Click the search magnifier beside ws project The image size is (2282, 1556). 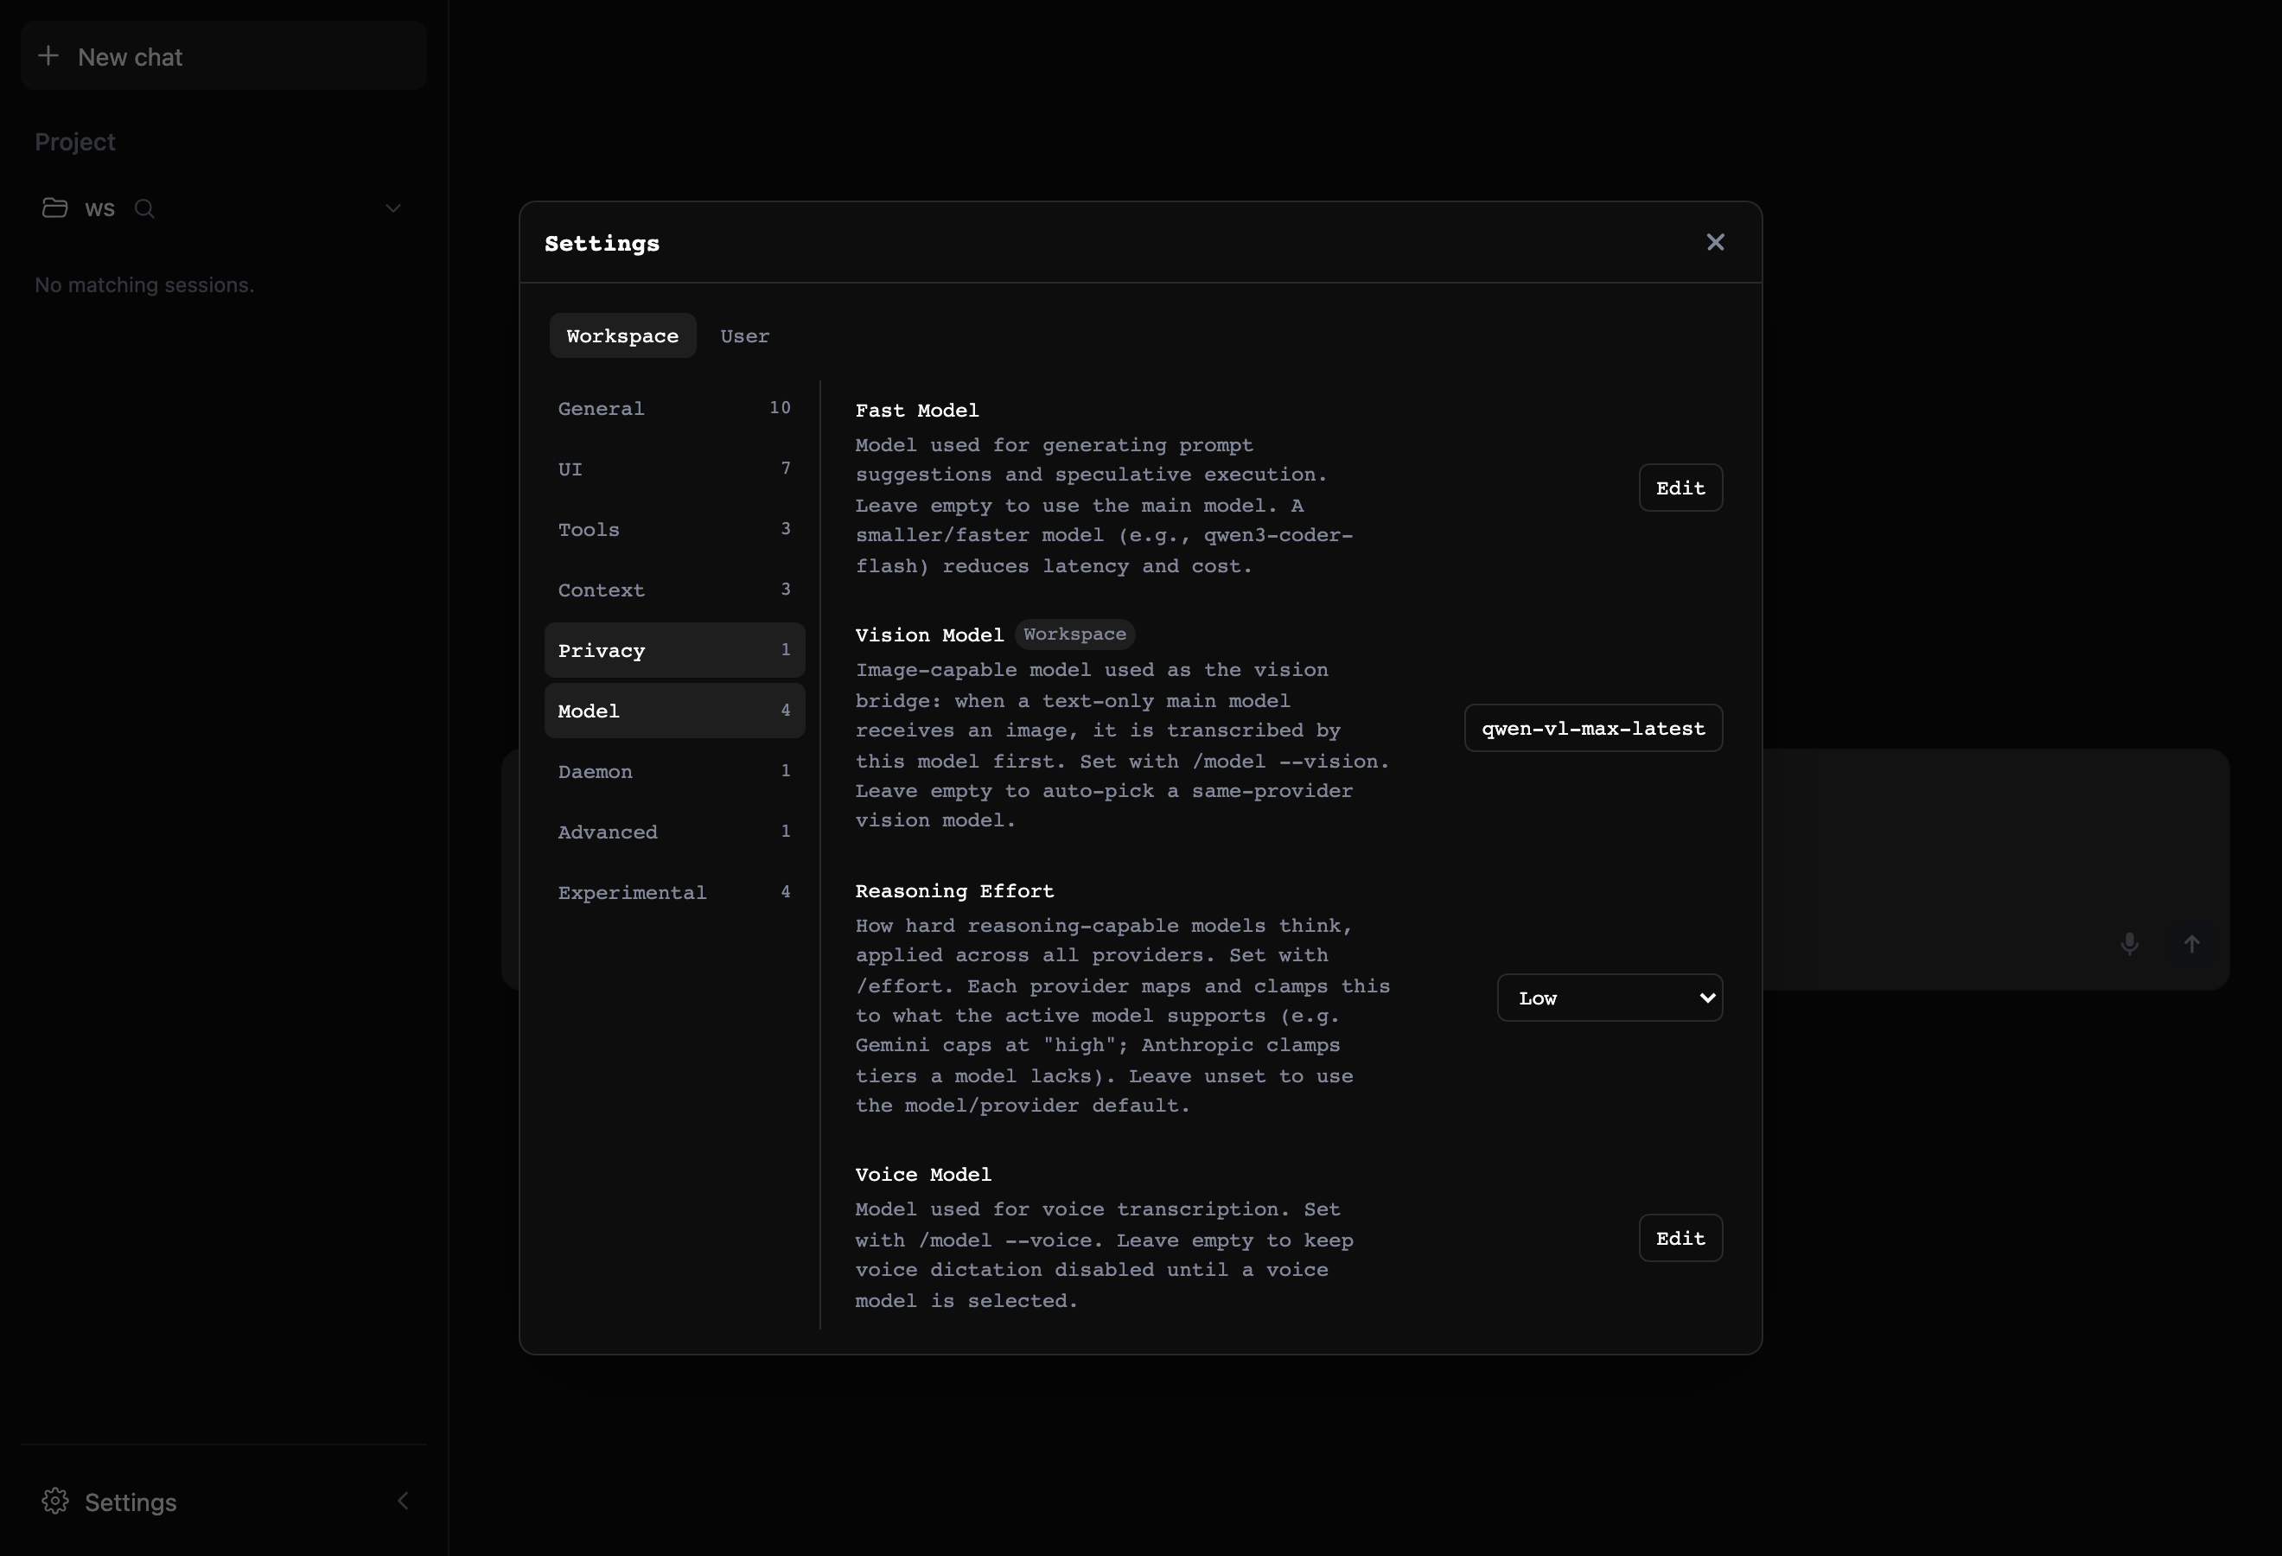[x=144, y=208]
